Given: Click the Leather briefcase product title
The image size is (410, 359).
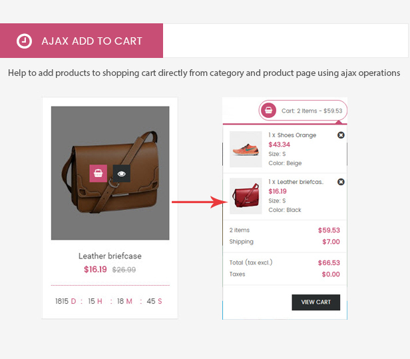Looking at the screenshot, I should (110, 256).
